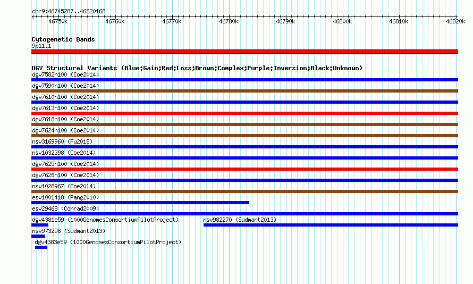This screenshot has width=473, height=284.
Task: Click the blue bar under dgv7626n100
Action: [x=244, y=180]
